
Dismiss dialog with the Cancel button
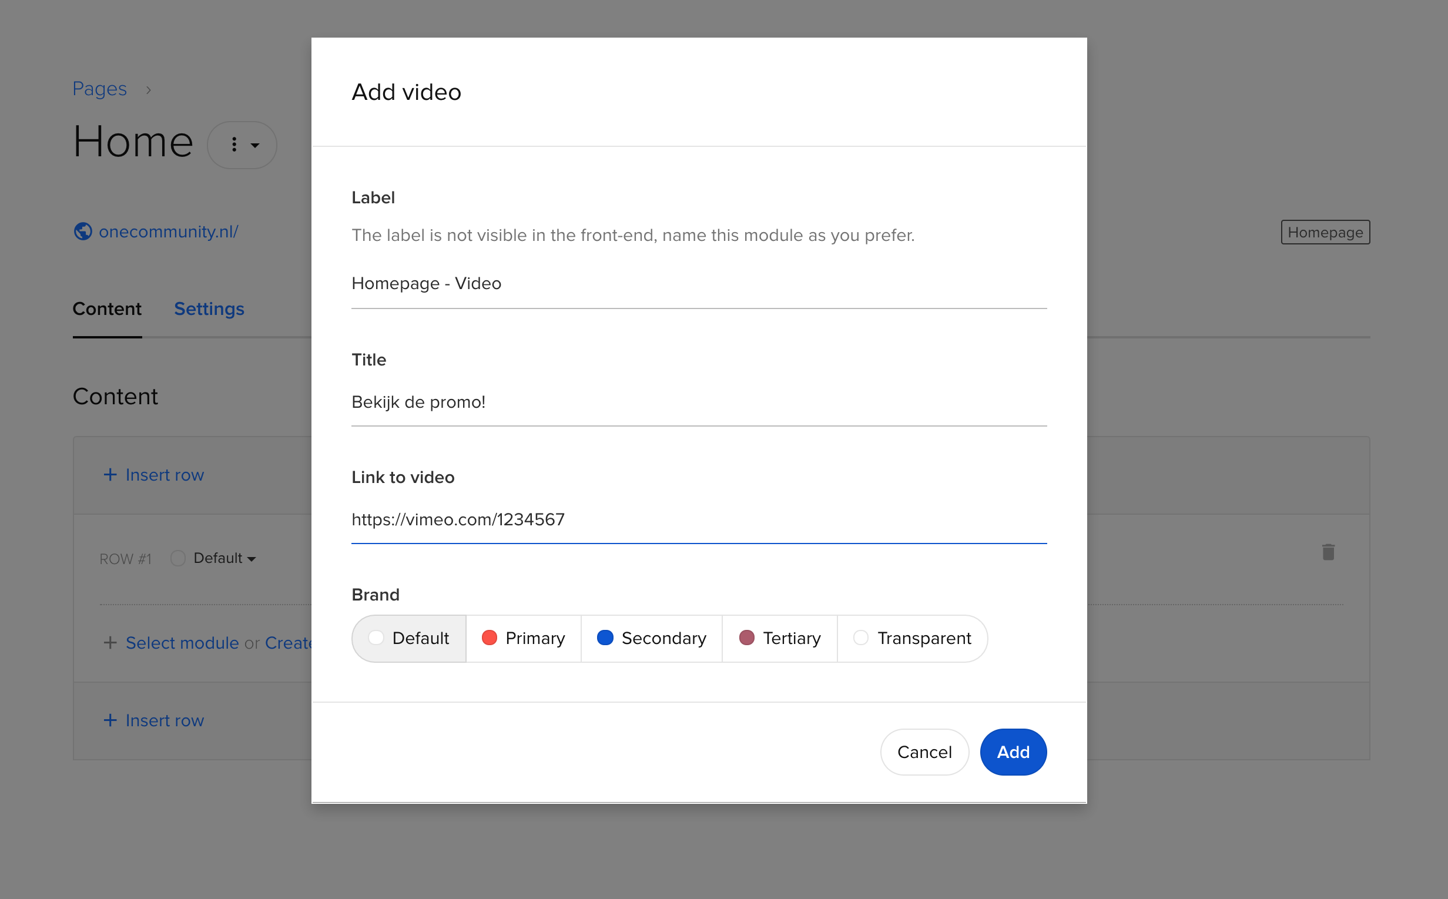click(924, 752)
